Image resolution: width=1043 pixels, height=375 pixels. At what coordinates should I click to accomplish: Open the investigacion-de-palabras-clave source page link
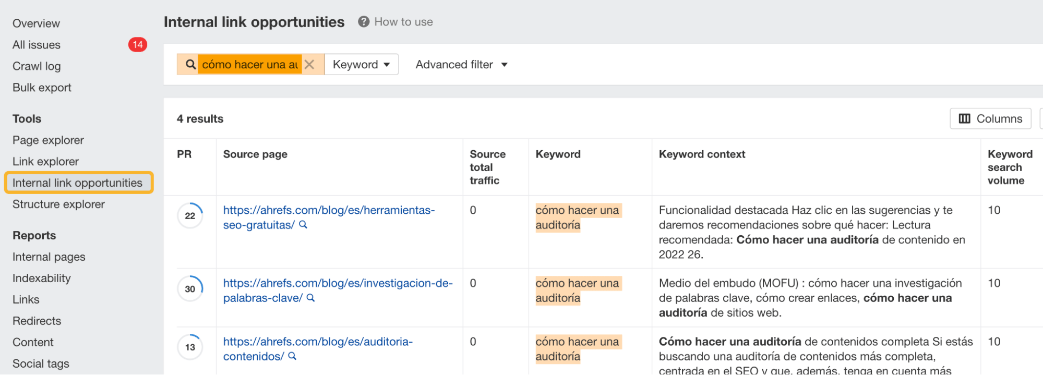tap(338, 284)
